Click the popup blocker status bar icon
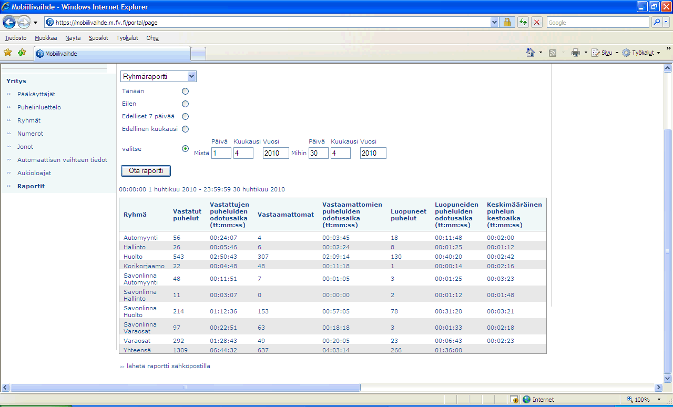 pos(515,400)
